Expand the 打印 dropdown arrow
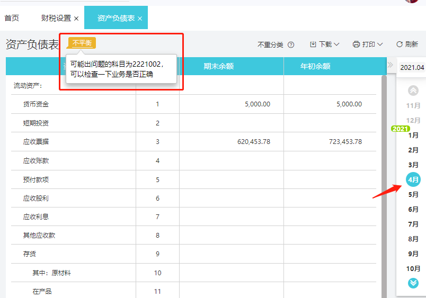This screenshot has height=298, width=426. point(380,44)
